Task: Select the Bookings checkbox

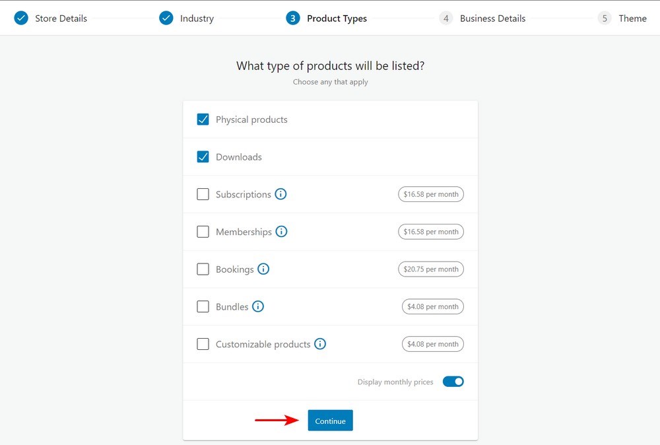Action: [x=203, y=269]
